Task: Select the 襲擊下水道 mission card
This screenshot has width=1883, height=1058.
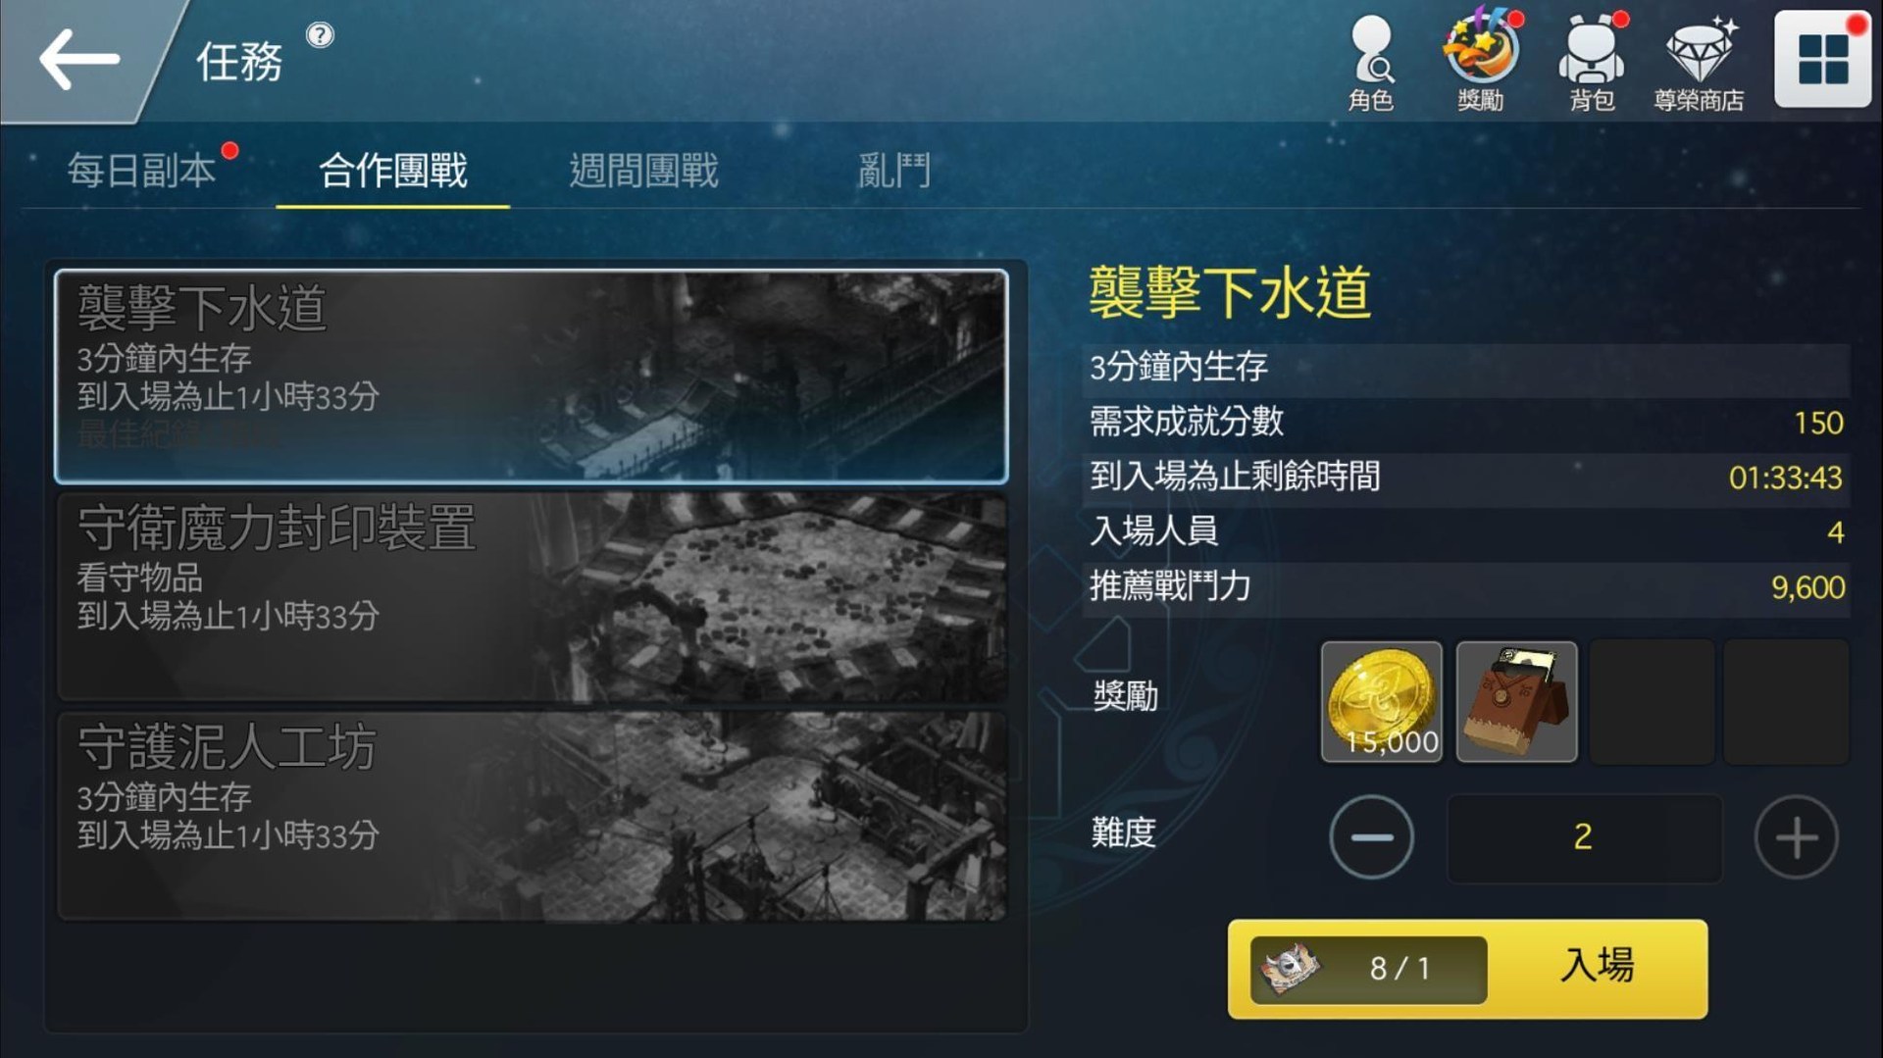Action: [532, 377]
